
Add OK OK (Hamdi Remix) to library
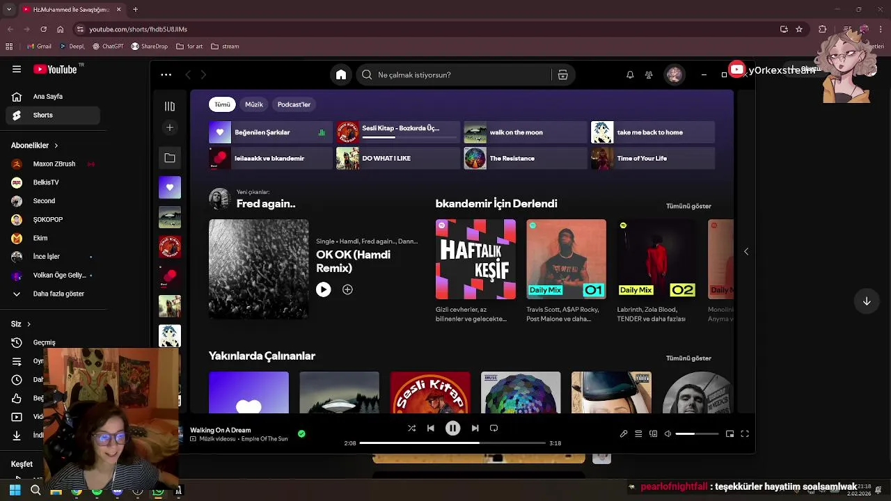pos(347,289)
